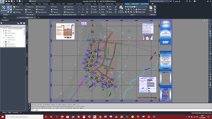Click the Undo arrow in quick access toolbar

[x=22, y=1]
